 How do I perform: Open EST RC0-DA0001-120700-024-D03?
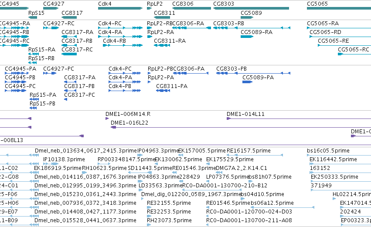pyautogui.click(x=249, y=212)
